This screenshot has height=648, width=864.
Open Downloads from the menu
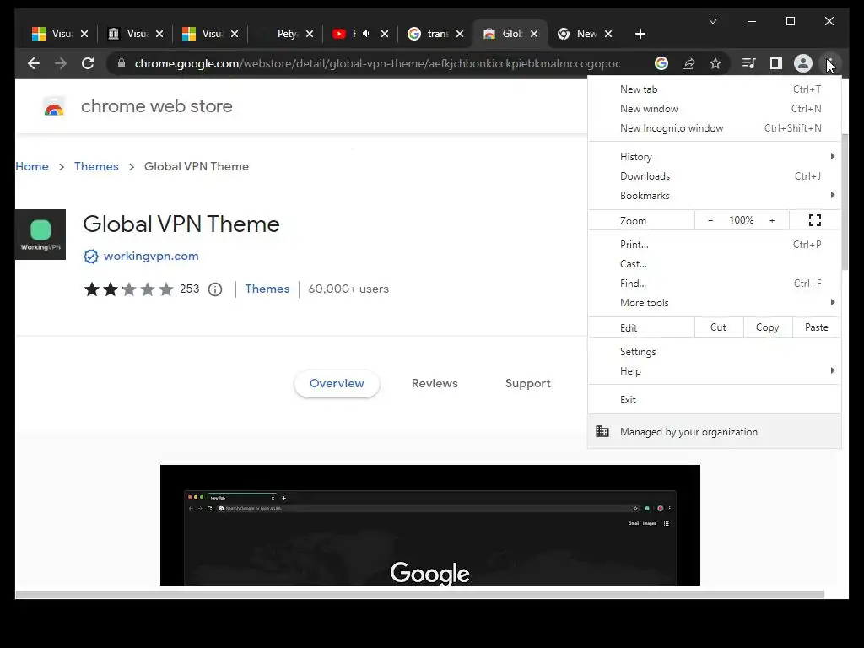tap(715, 176)
